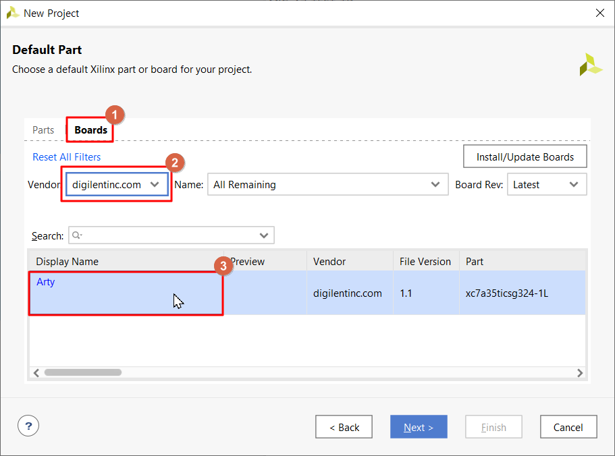Image resolution: width=615 pixels, height=456 pixels.
Task: Click the Vivado logo in title bar
Action: click(13, 13)
